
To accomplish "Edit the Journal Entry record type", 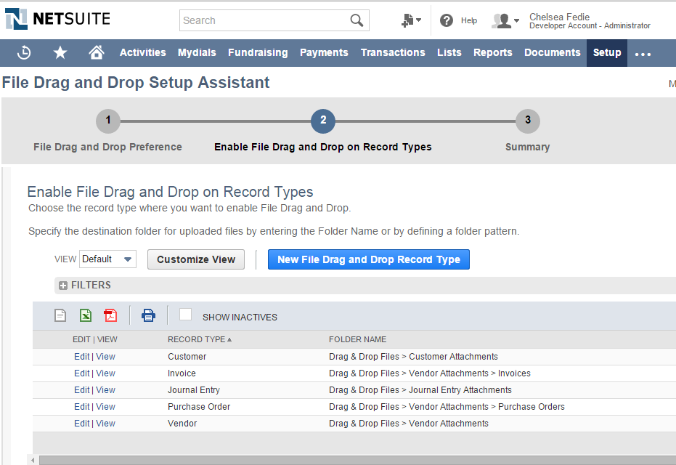I will pyautogui.click(x=81, y=389).
